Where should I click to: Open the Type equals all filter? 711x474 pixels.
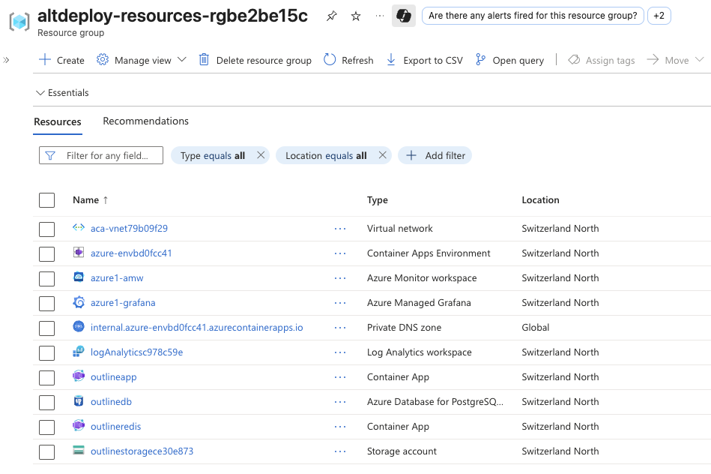click(213, 156)
